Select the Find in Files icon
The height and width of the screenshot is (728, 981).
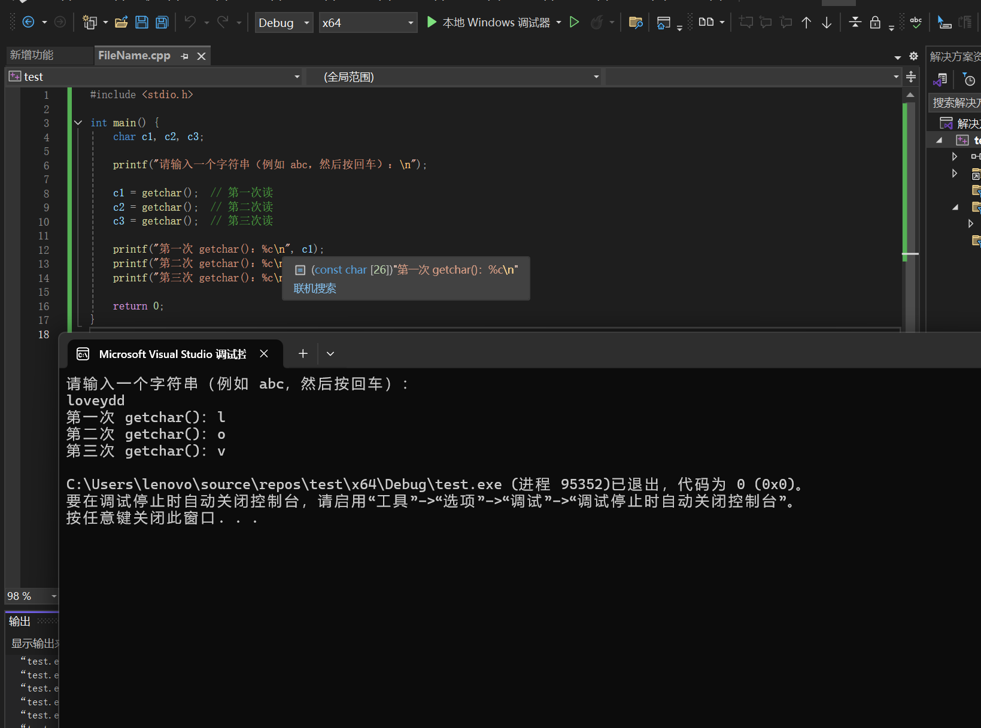tap(635, 22)
